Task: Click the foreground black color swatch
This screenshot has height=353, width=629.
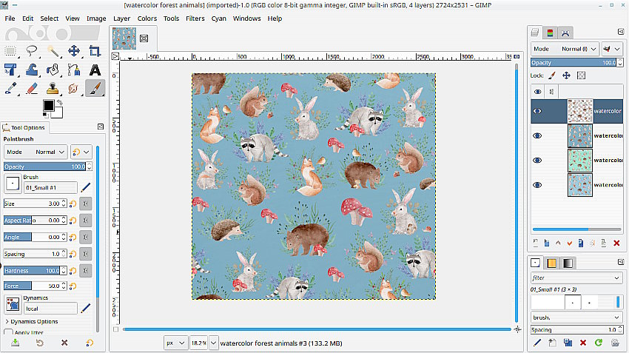Action: pyautogui.click(x=49, y=106)
